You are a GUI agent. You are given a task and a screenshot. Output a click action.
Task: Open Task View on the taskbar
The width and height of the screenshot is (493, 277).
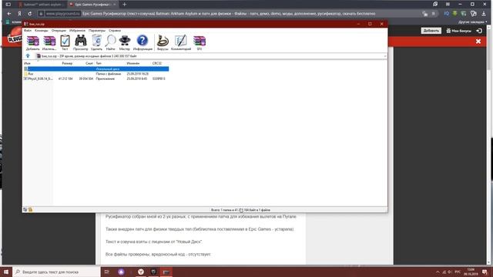point(107,272)
